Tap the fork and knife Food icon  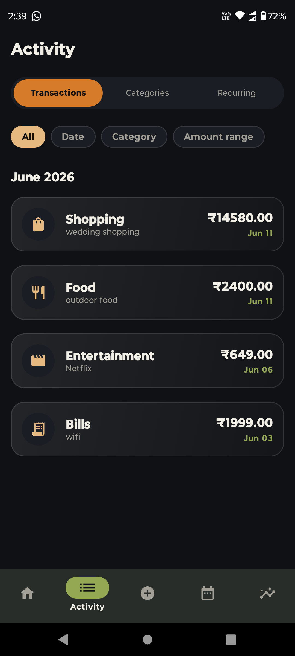tap(38, 292)
